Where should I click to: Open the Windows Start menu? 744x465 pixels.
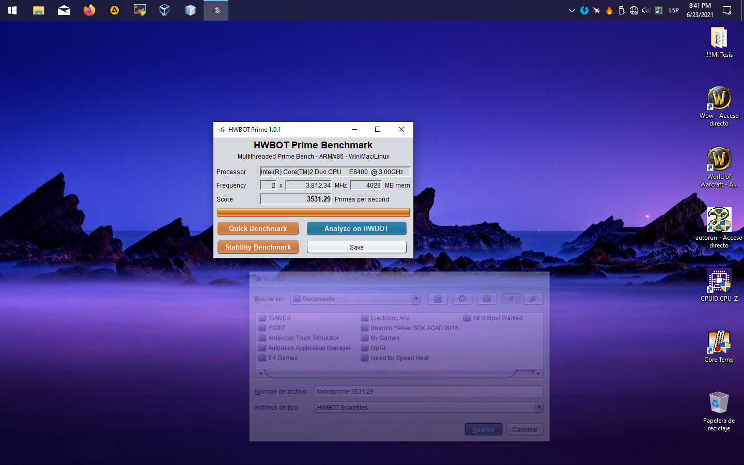(x=12, y=10)
